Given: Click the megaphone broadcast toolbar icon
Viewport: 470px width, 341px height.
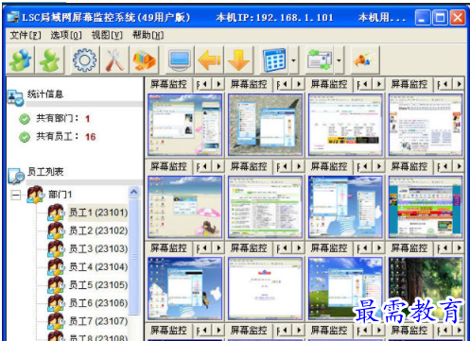Looking at the screenshot, I should [364, 60].
